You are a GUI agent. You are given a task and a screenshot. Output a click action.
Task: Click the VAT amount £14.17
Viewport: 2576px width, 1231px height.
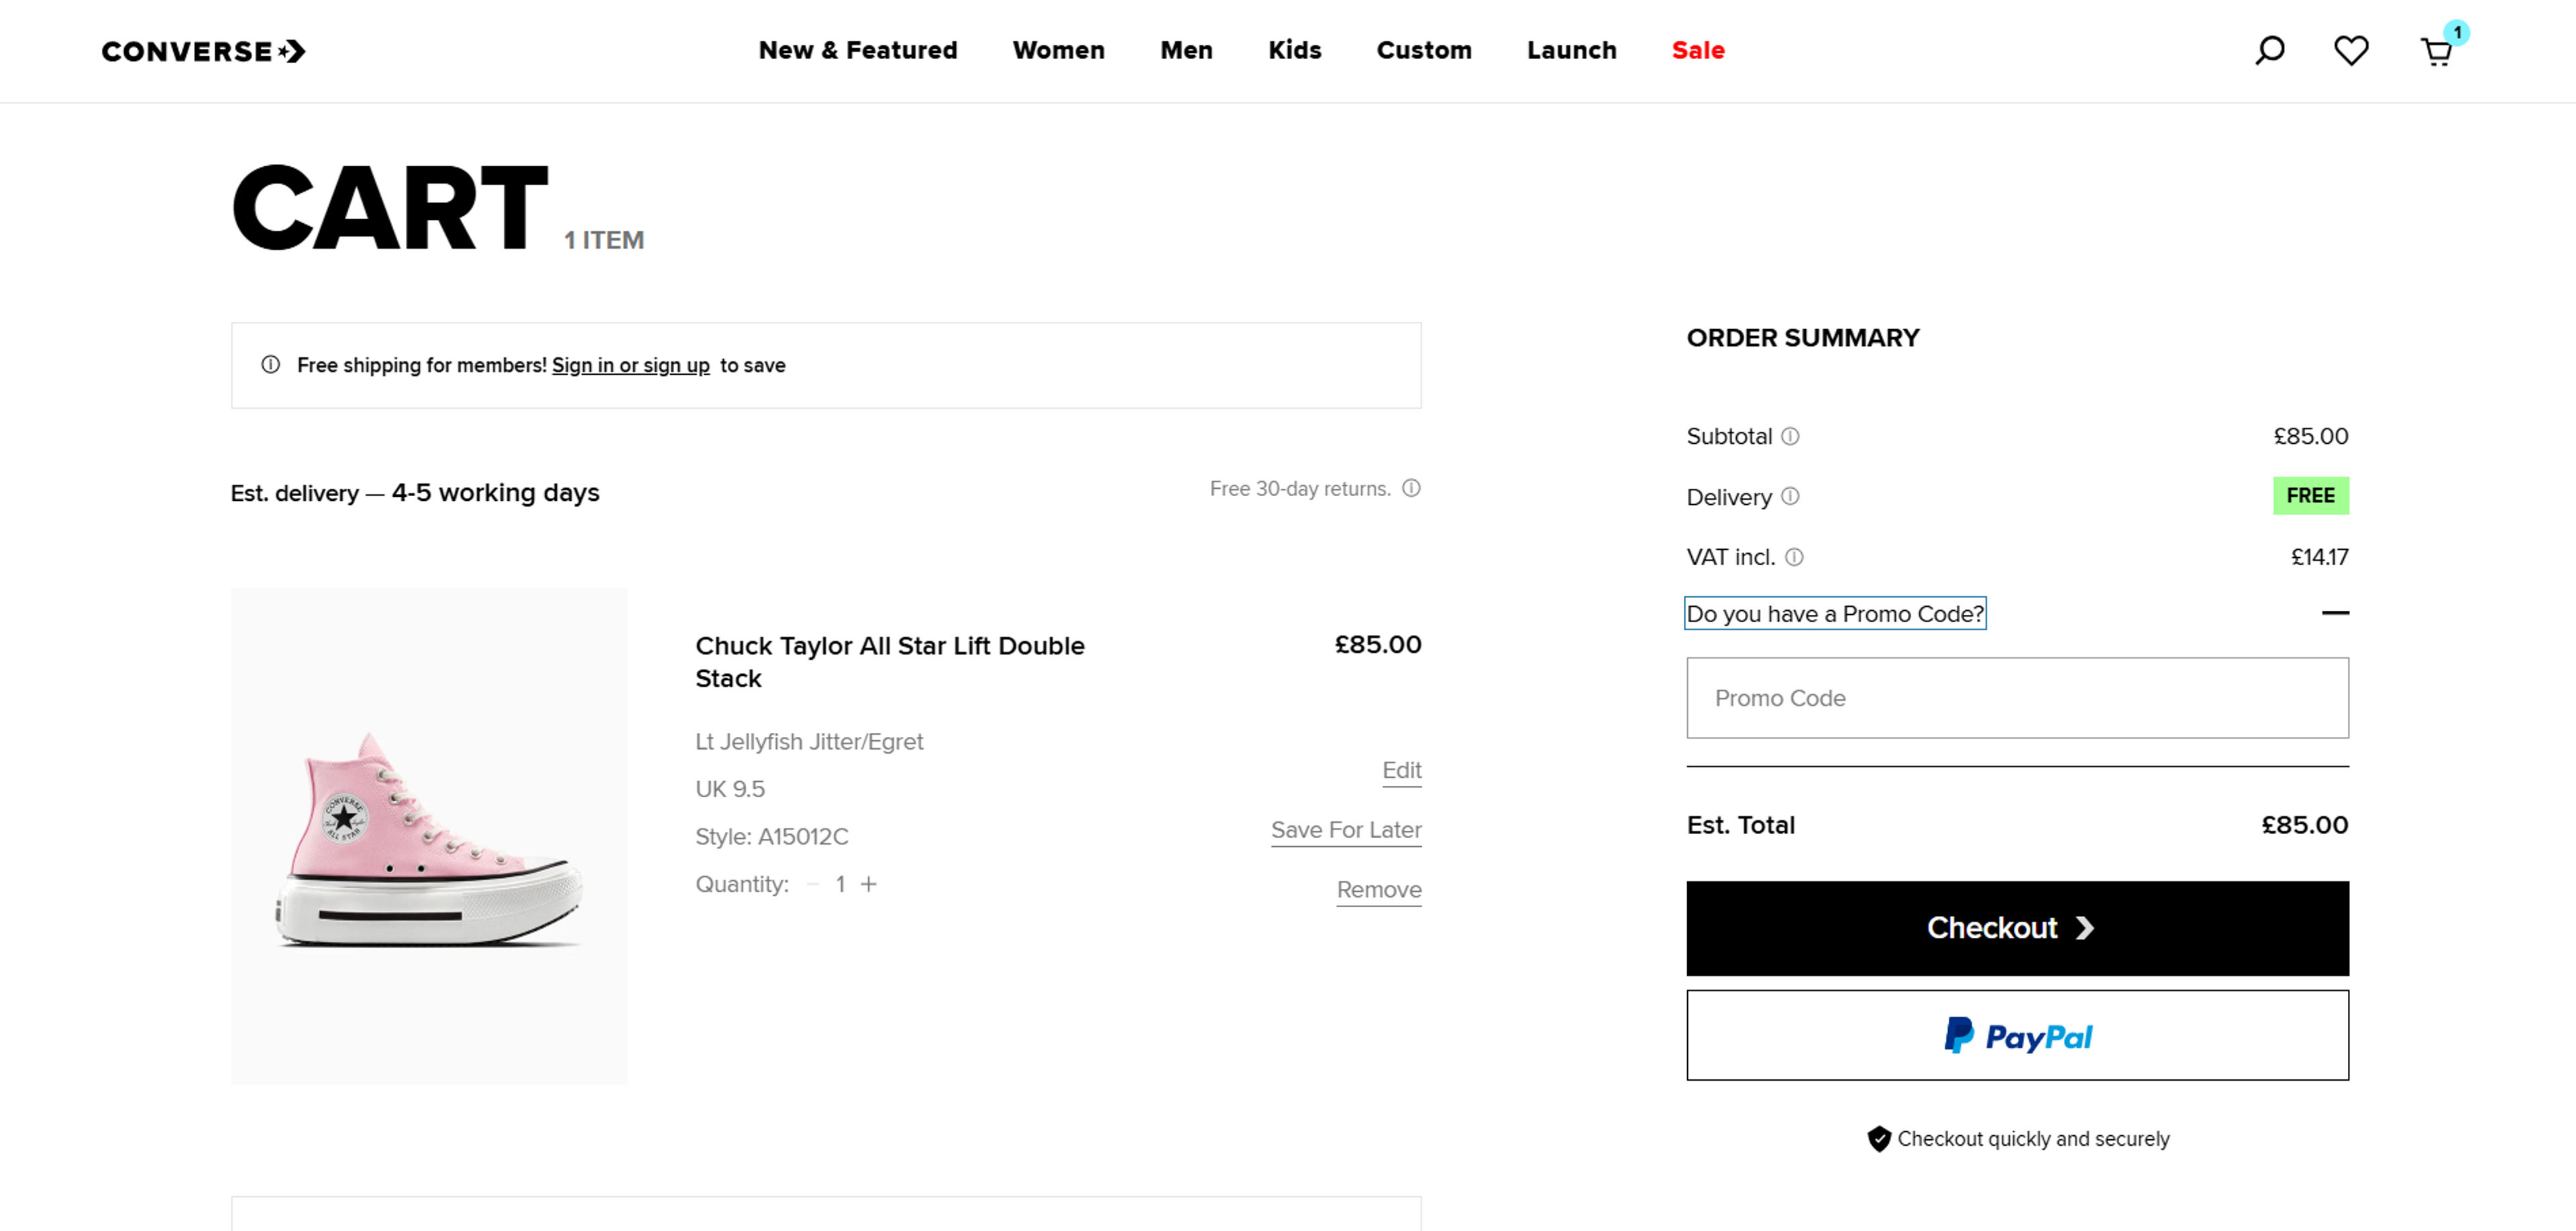tap(2320, 558)
